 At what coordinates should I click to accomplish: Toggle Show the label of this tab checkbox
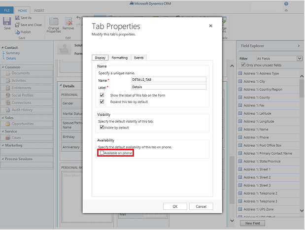[x=102, y=95]
